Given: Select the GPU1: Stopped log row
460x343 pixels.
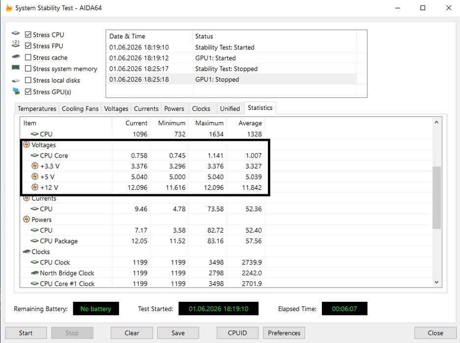Looking at the screenshot, I should [232, 79].
